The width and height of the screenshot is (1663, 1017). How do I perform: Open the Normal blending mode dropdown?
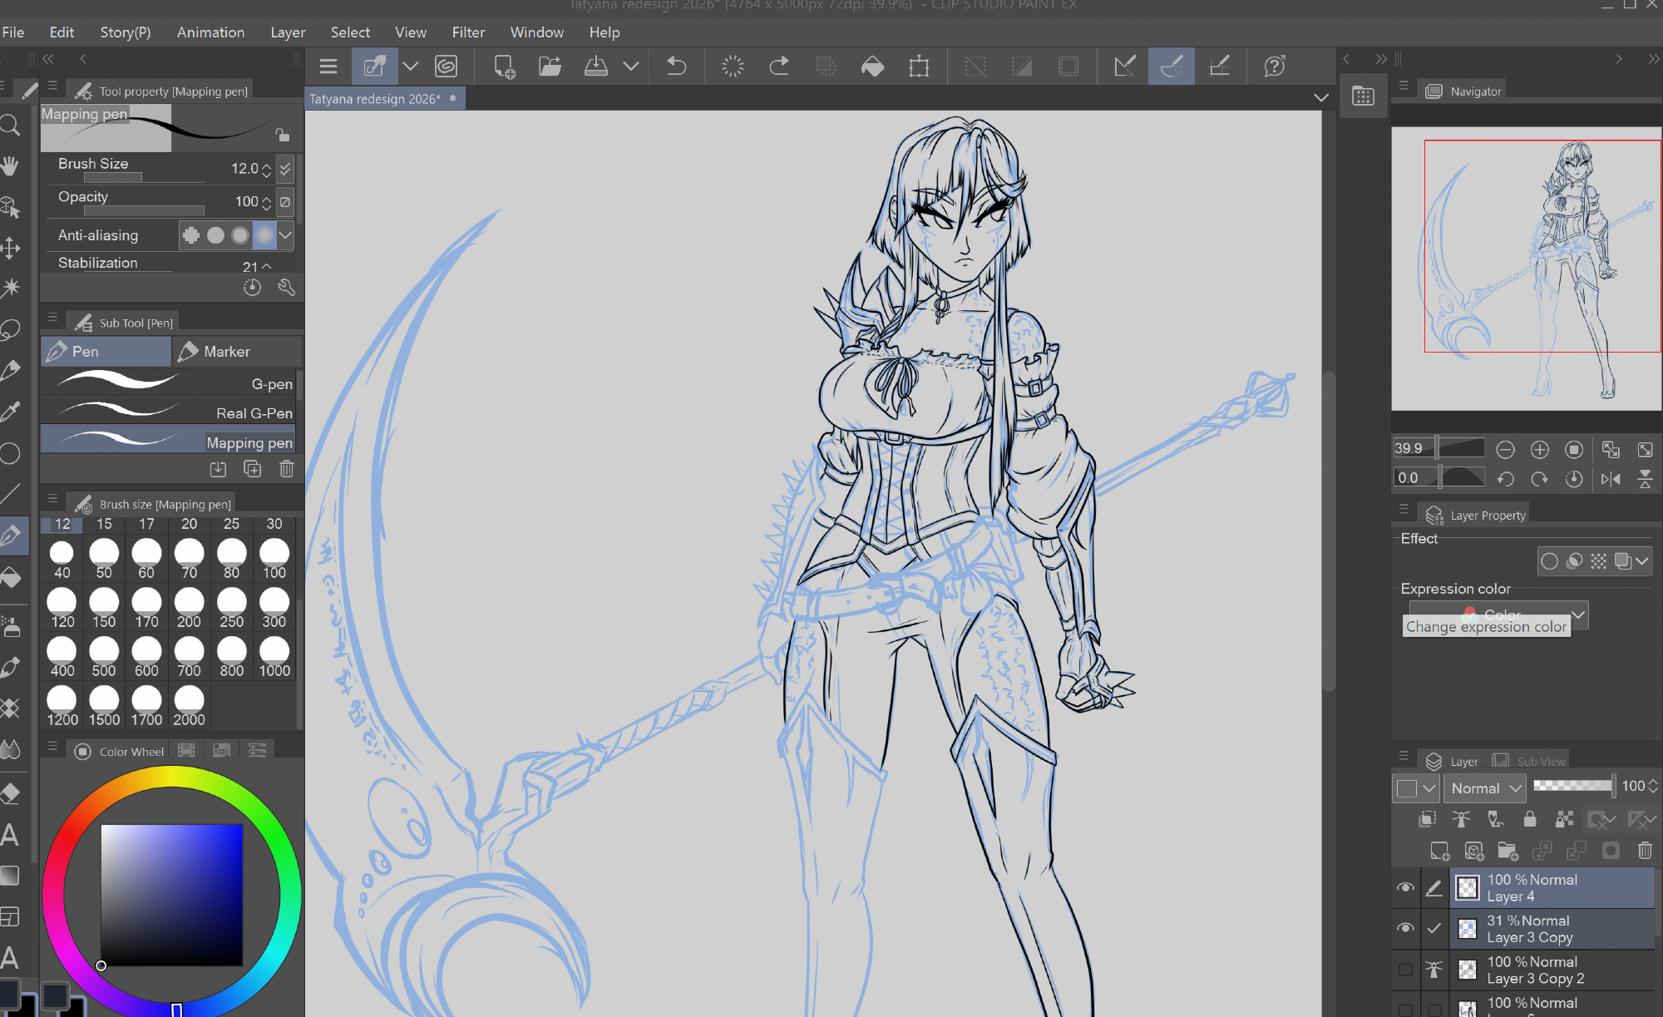click(1485, 787)
